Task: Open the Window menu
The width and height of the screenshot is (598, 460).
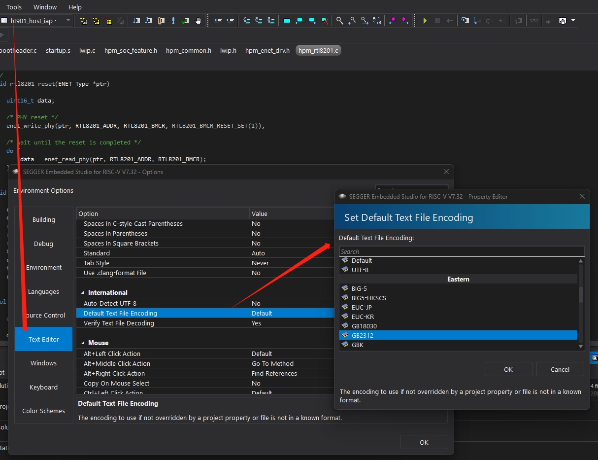Action: coord(45,7)
